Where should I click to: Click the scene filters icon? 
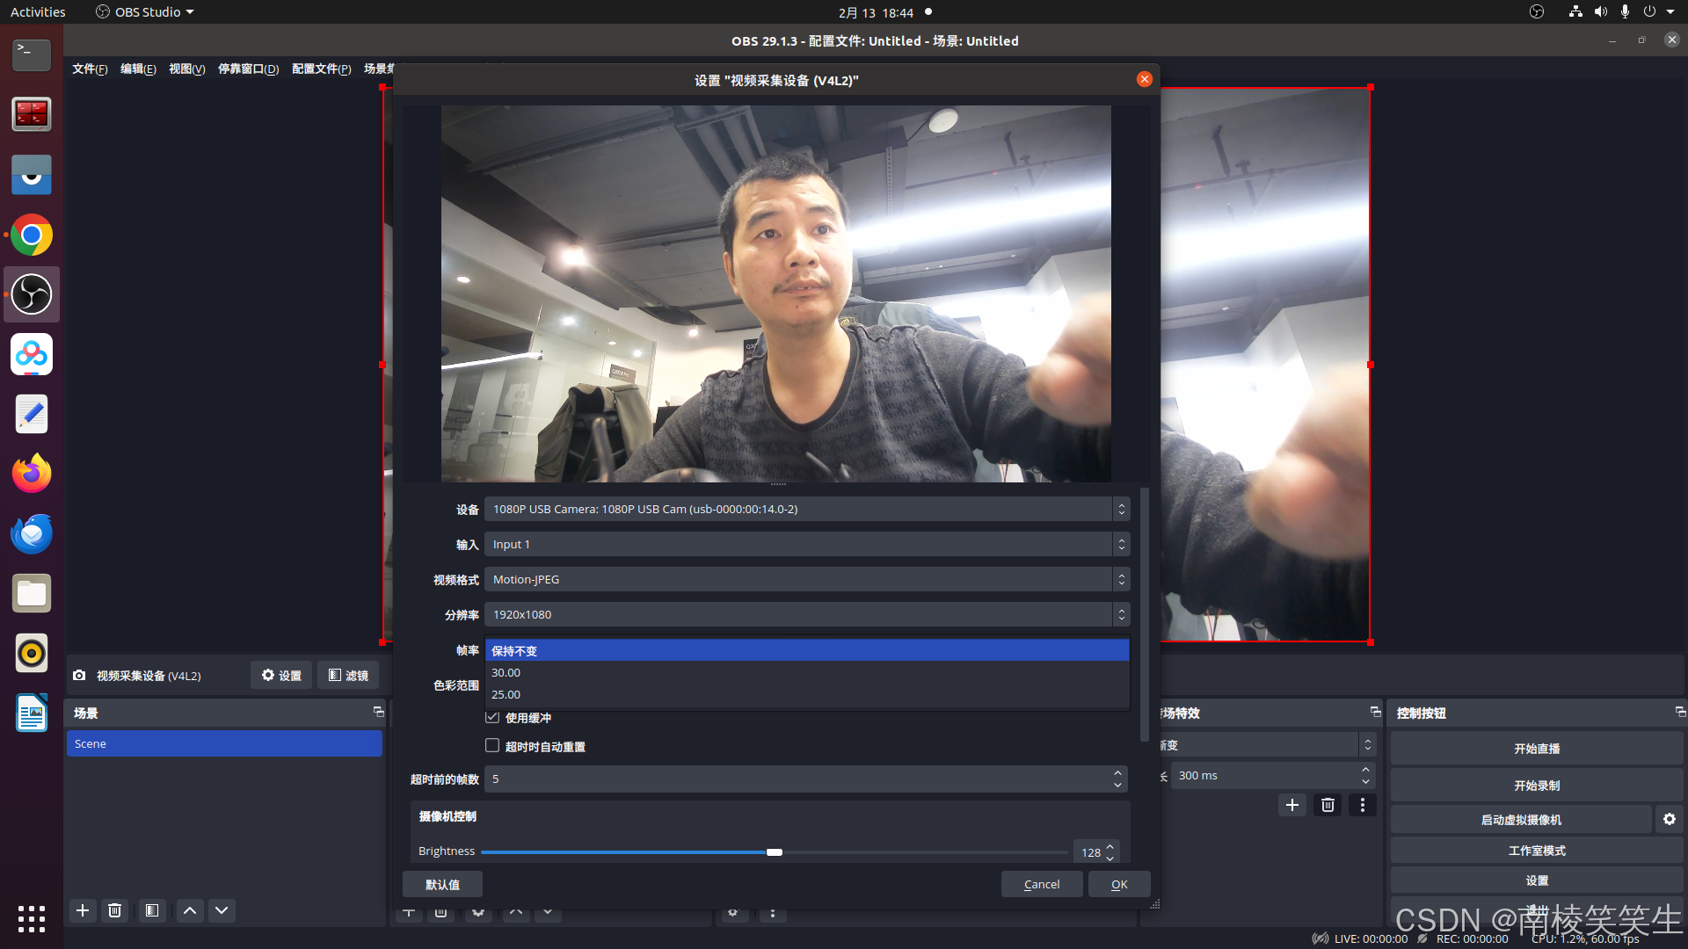152,910
